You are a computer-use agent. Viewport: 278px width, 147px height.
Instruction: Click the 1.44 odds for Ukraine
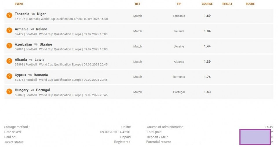click(x=207, y=46)
